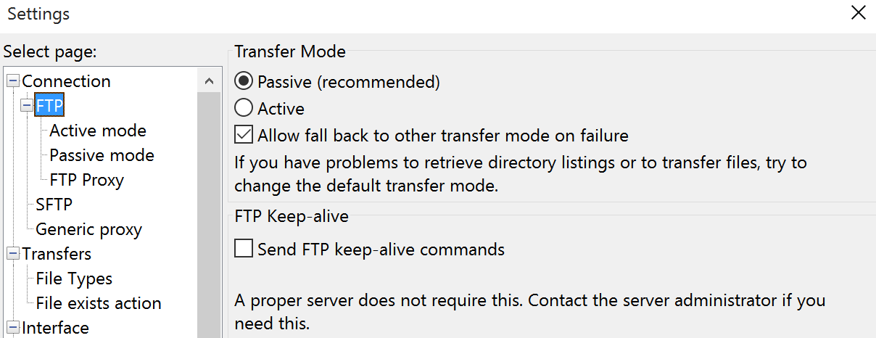Select the Transfers page in tree
876x338 pixels.
pos(57,254)
